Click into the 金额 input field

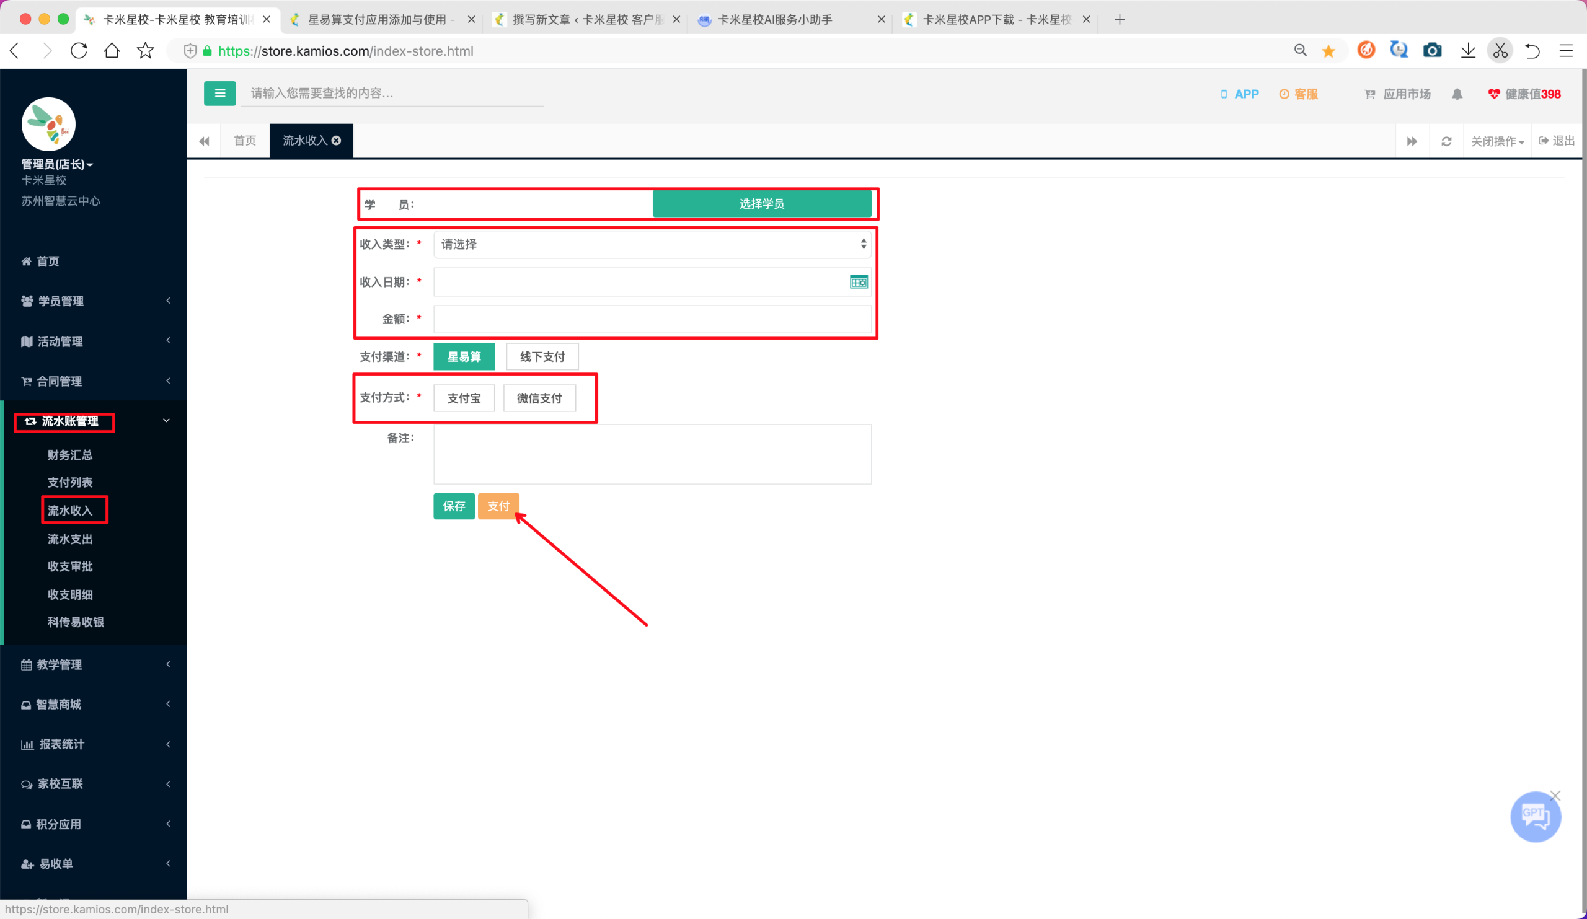tap(652, 319)
